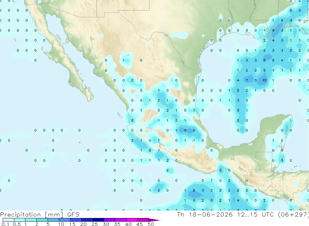Image resolution: width=309 pixels, height=226 pixels.
Task: Pick the 15–20 mm legend swatch
Action: [x=76, y=220]
